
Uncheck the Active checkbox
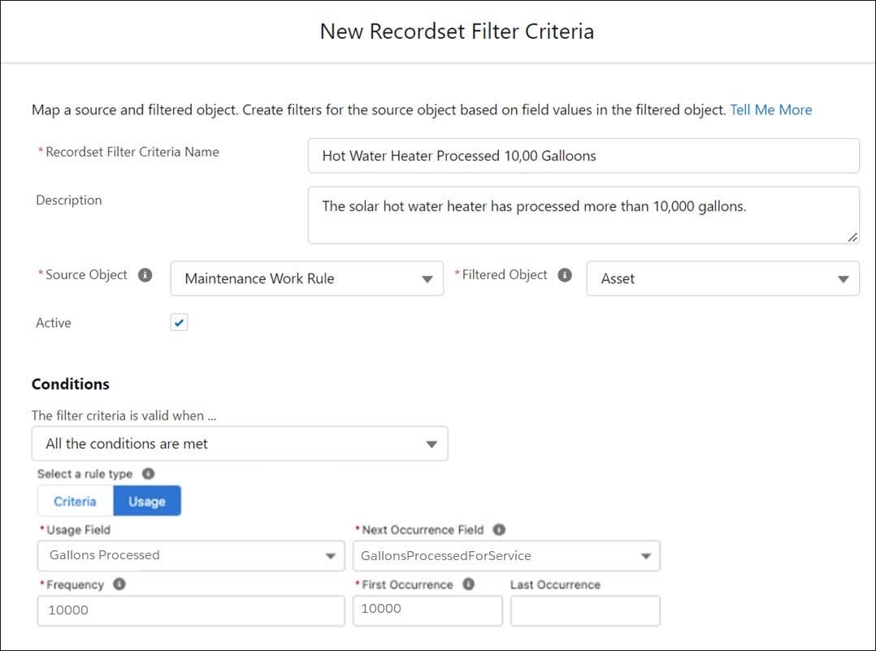point(179,322)
